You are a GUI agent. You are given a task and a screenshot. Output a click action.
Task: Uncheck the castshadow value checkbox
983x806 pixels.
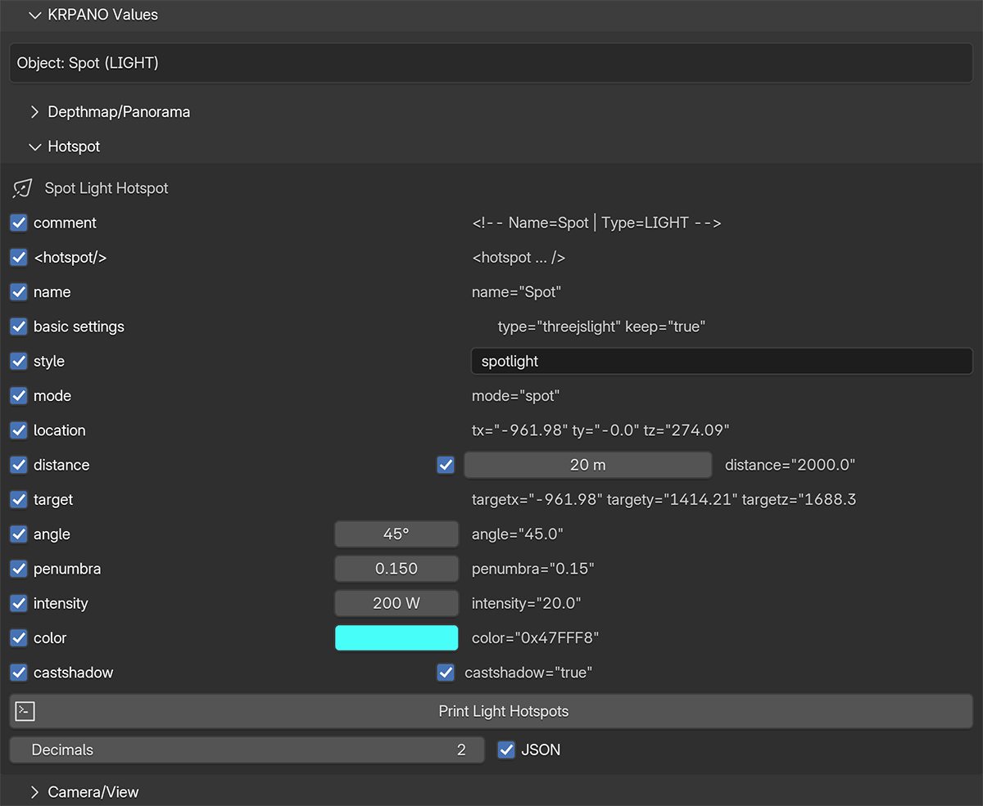446,673
